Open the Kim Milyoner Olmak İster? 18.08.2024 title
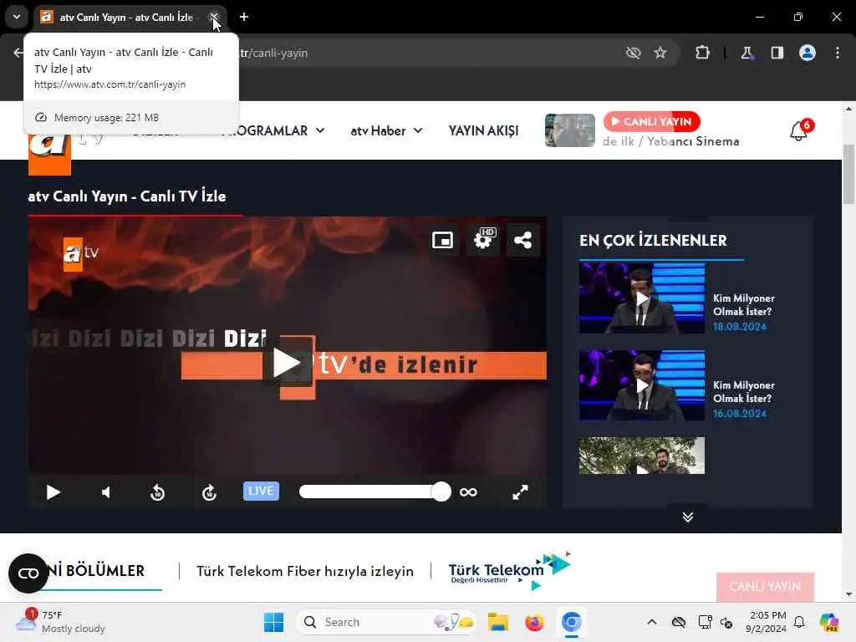This screenshot has height=642, width=856. [x=743, y=305]
